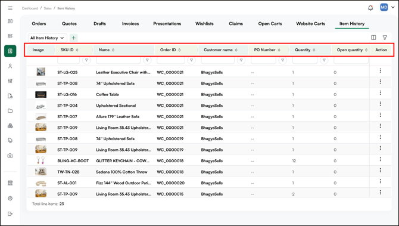Open the hamburger menu icon
This screenshot has height=226, width=399.
tap(10, 8)
